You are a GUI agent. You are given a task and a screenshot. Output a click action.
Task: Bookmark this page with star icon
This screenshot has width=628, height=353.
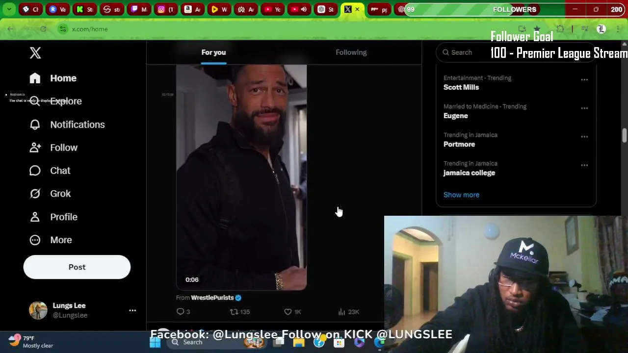coord(537,29)
